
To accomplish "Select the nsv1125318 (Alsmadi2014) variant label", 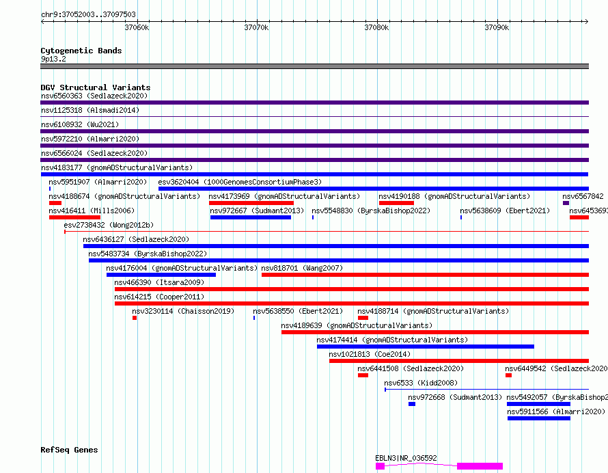I will (90, 110).
